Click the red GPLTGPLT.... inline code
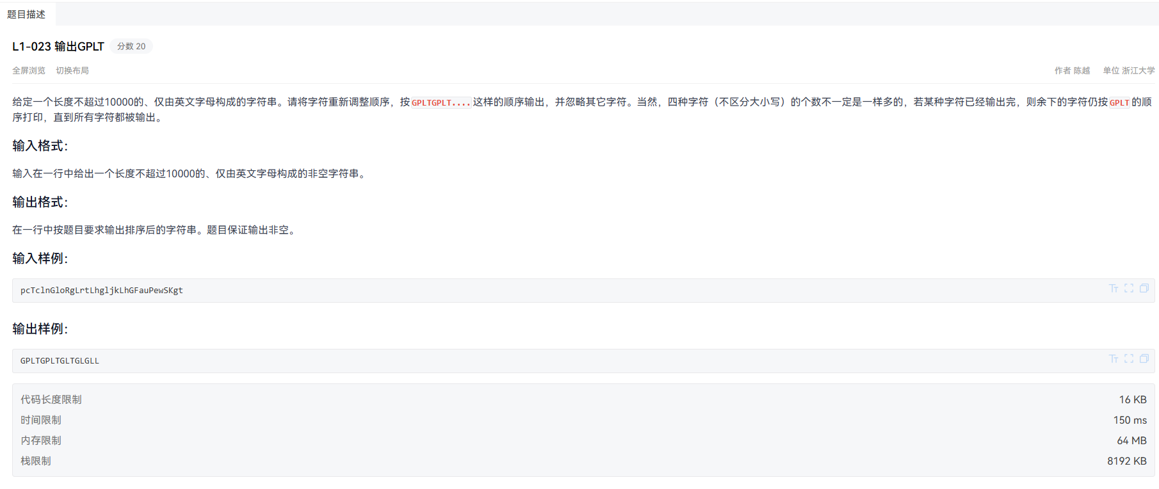The image size is (1159, 489). pyautogui.click(x=441, y=102)
